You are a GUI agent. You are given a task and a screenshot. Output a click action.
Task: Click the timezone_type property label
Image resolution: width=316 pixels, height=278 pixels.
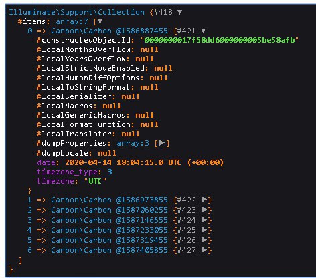[x=67, y=172]
